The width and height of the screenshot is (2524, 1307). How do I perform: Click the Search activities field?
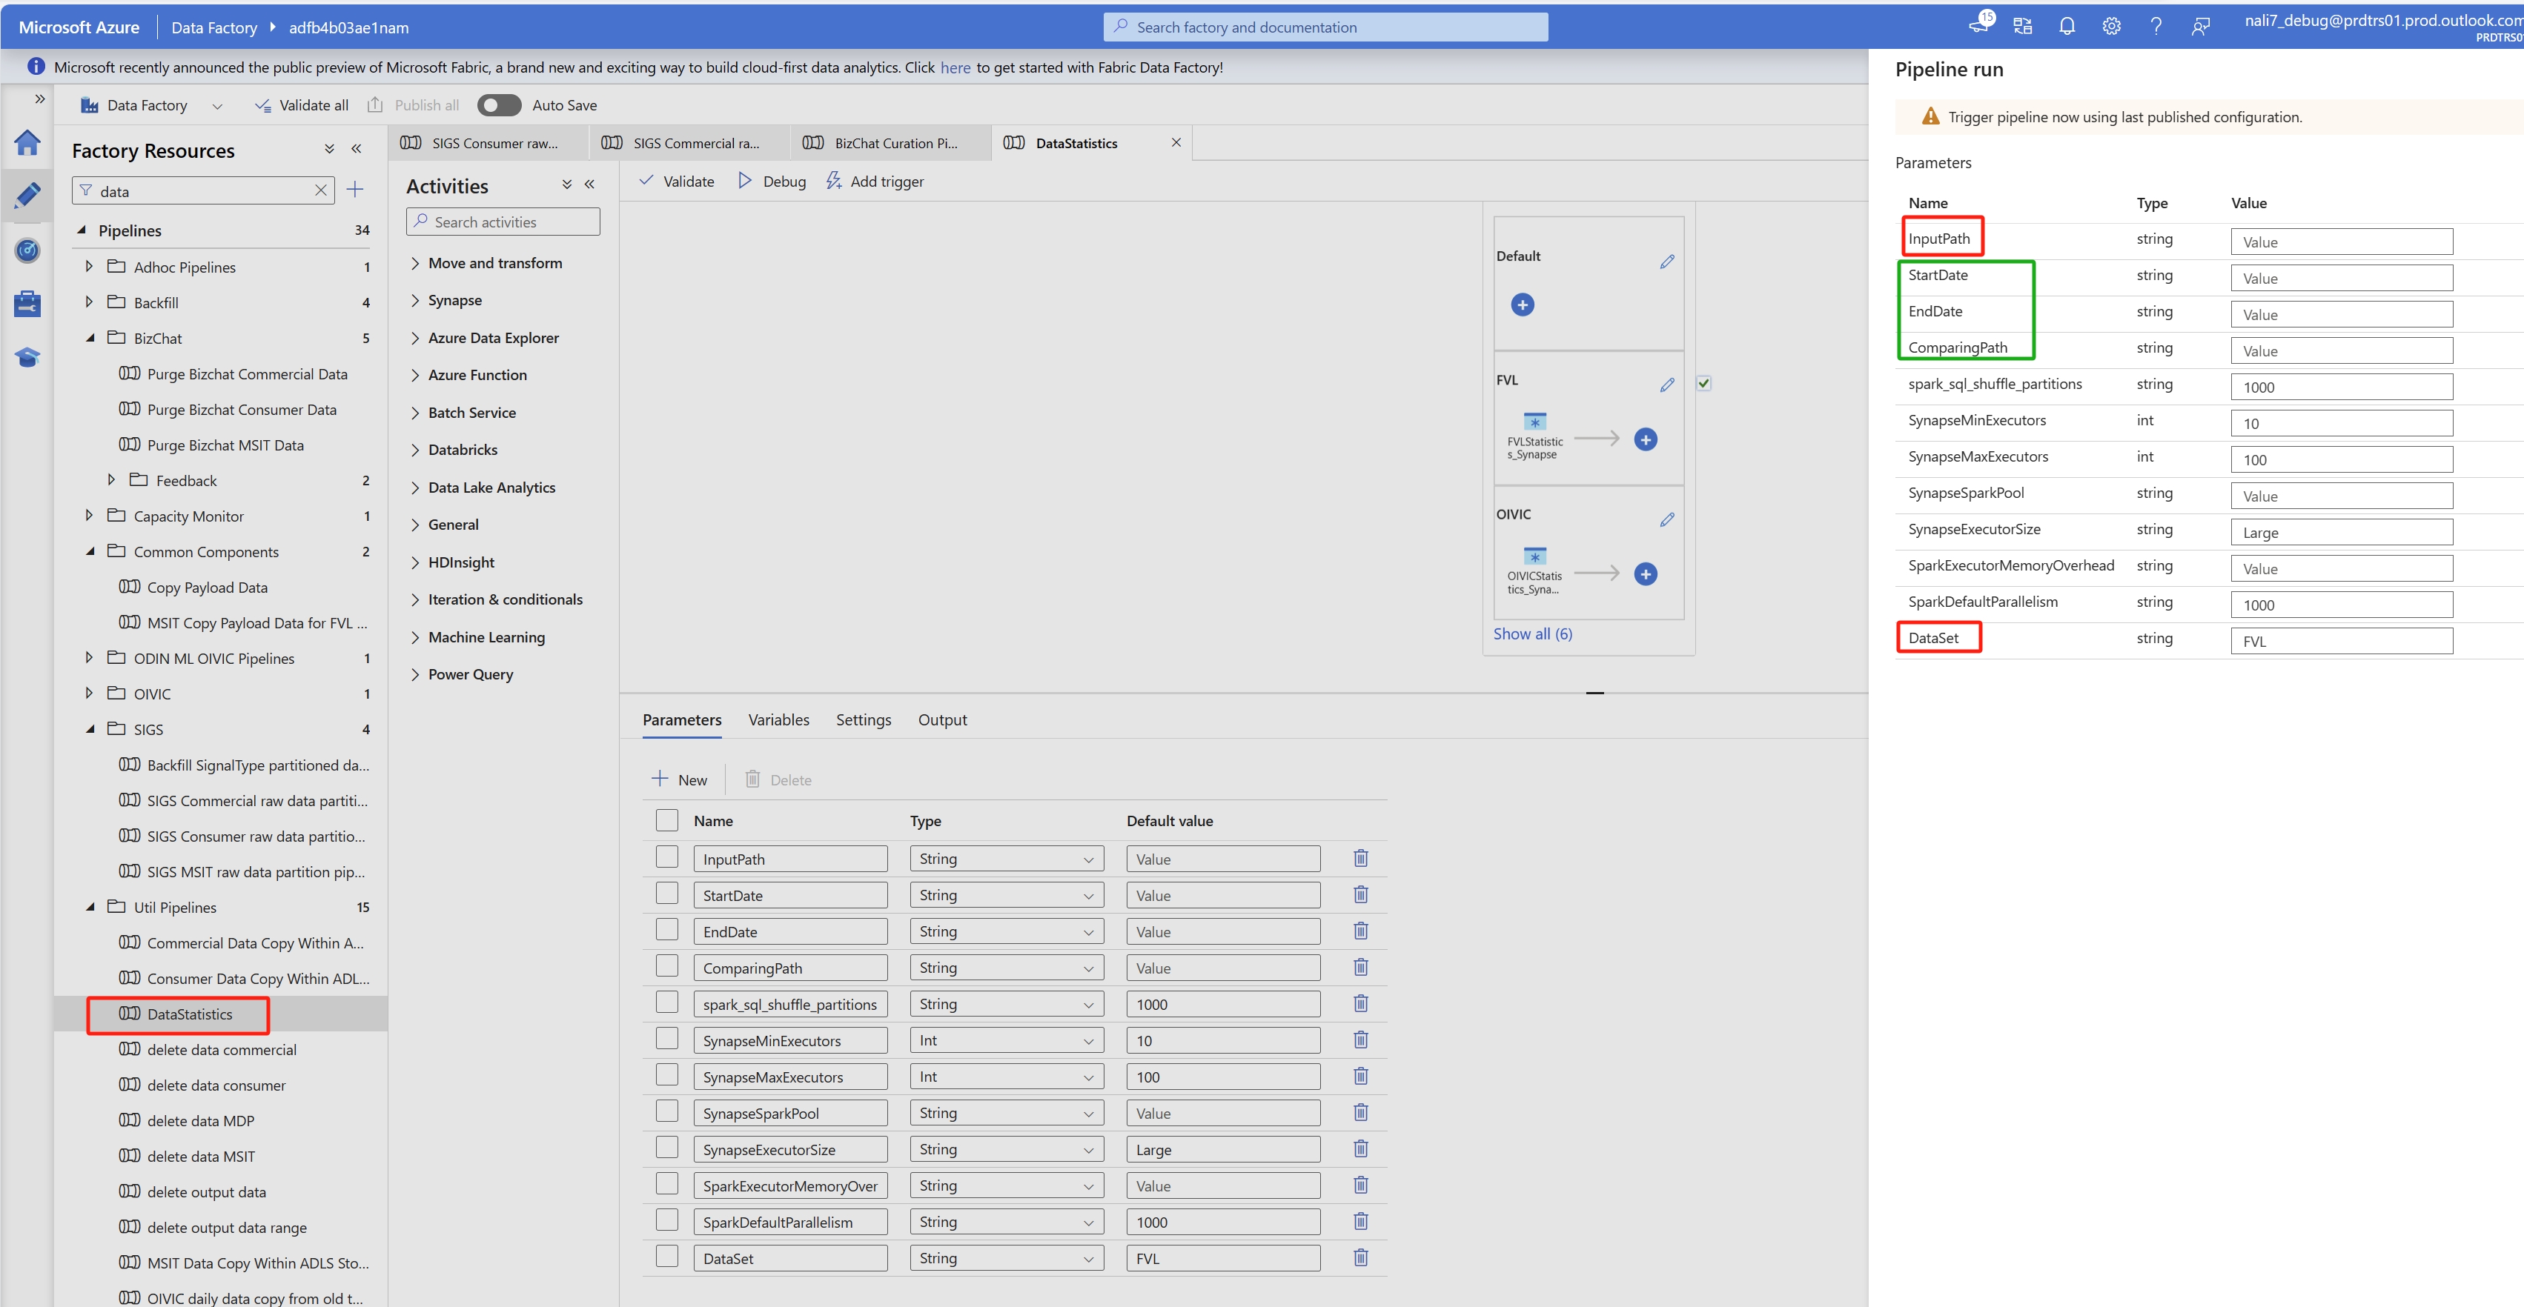503,222
